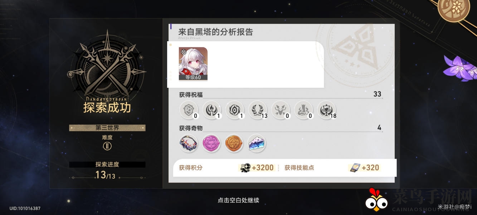
Task: Select the Destruction blessing icon showing 0
Action: pos(303,110)
